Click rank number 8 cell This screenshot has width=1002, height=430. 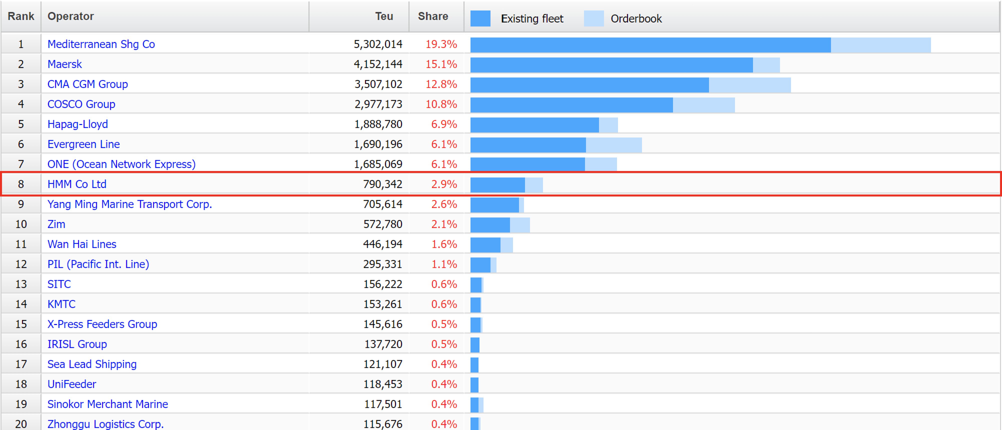[21, 184]
